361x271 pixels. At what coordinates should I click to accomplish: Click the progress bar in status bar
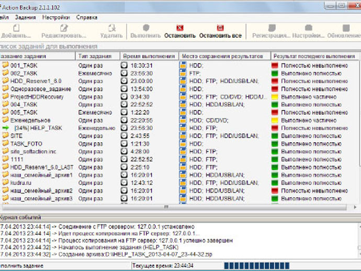click(257, 266)
